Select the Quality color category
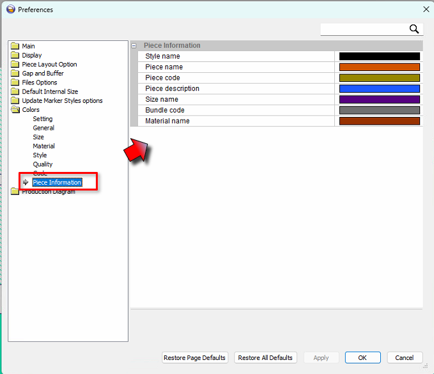Viewport: 434px width, 374px height. click(x=43, y=164)
